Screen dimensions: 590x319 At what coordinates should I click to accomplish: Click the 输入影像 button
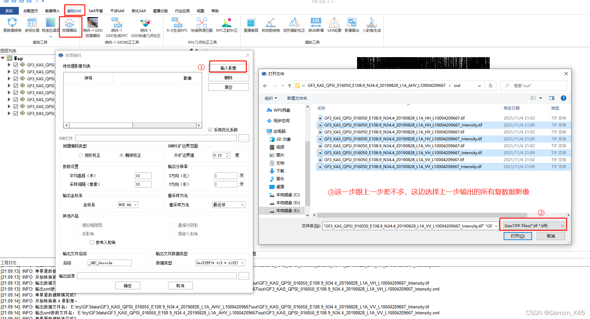228,68
